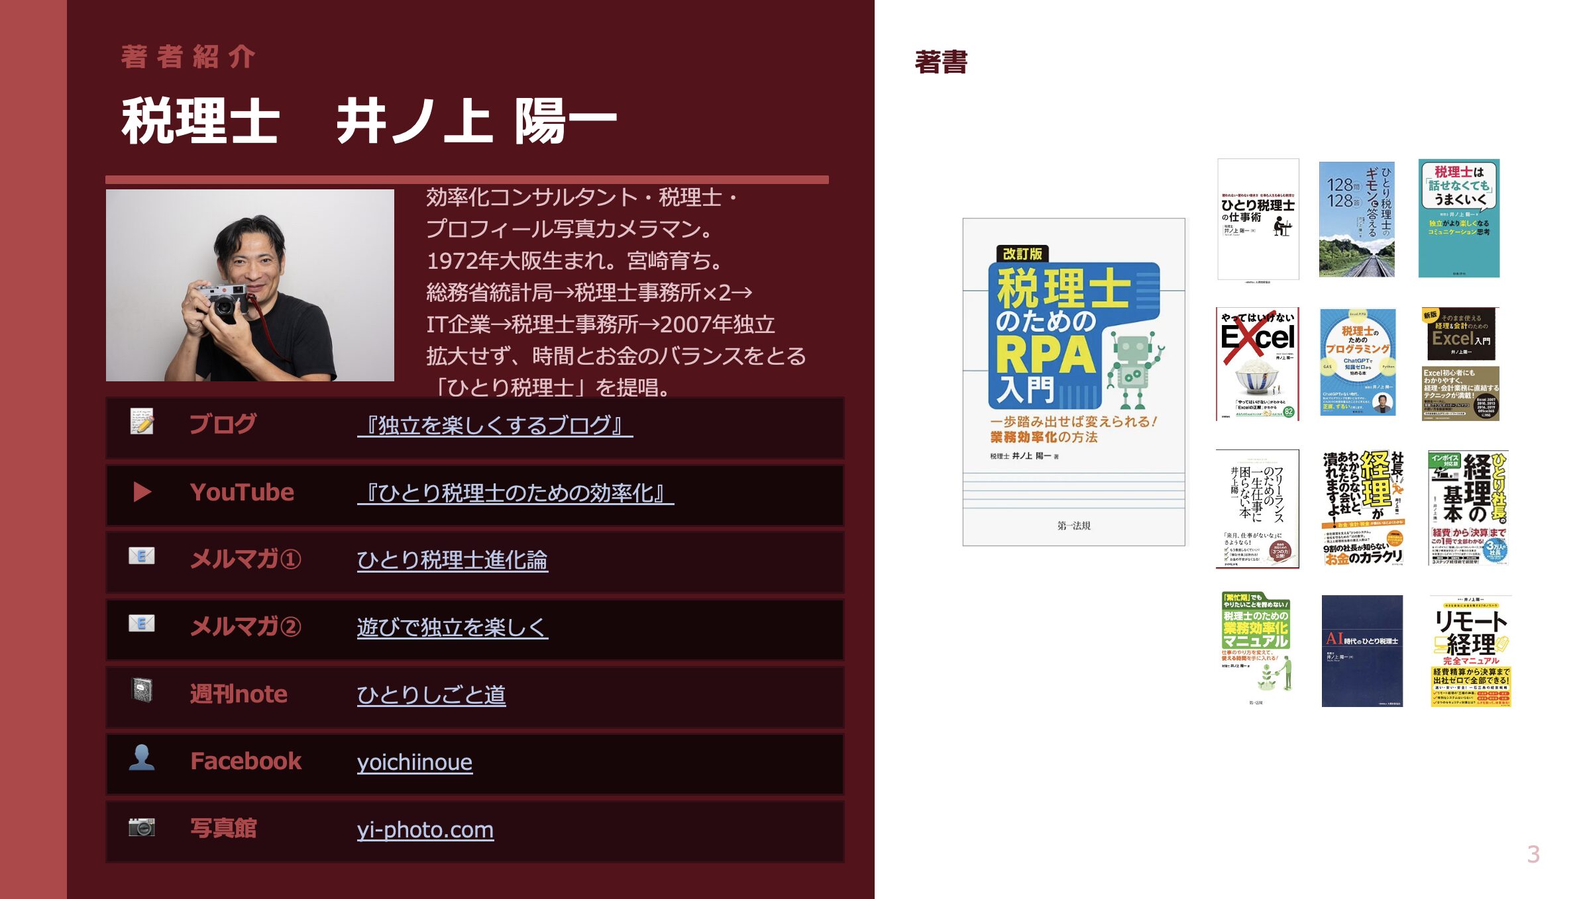Click the リモート経理 book cover
This screenshot has height=899, width=1581.
pos(1470,651)
